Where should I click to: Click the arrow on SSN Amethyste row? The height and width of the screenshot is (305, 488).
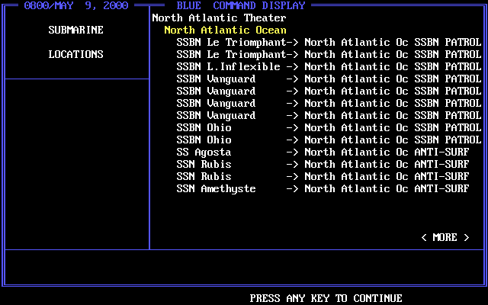pos(292,188)
